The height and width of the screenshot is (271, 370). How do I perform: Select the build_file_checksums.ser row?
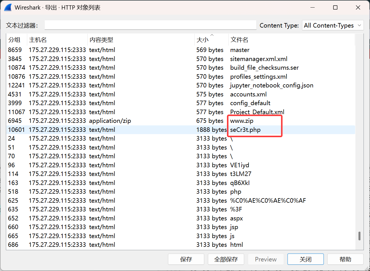point(181,68)
